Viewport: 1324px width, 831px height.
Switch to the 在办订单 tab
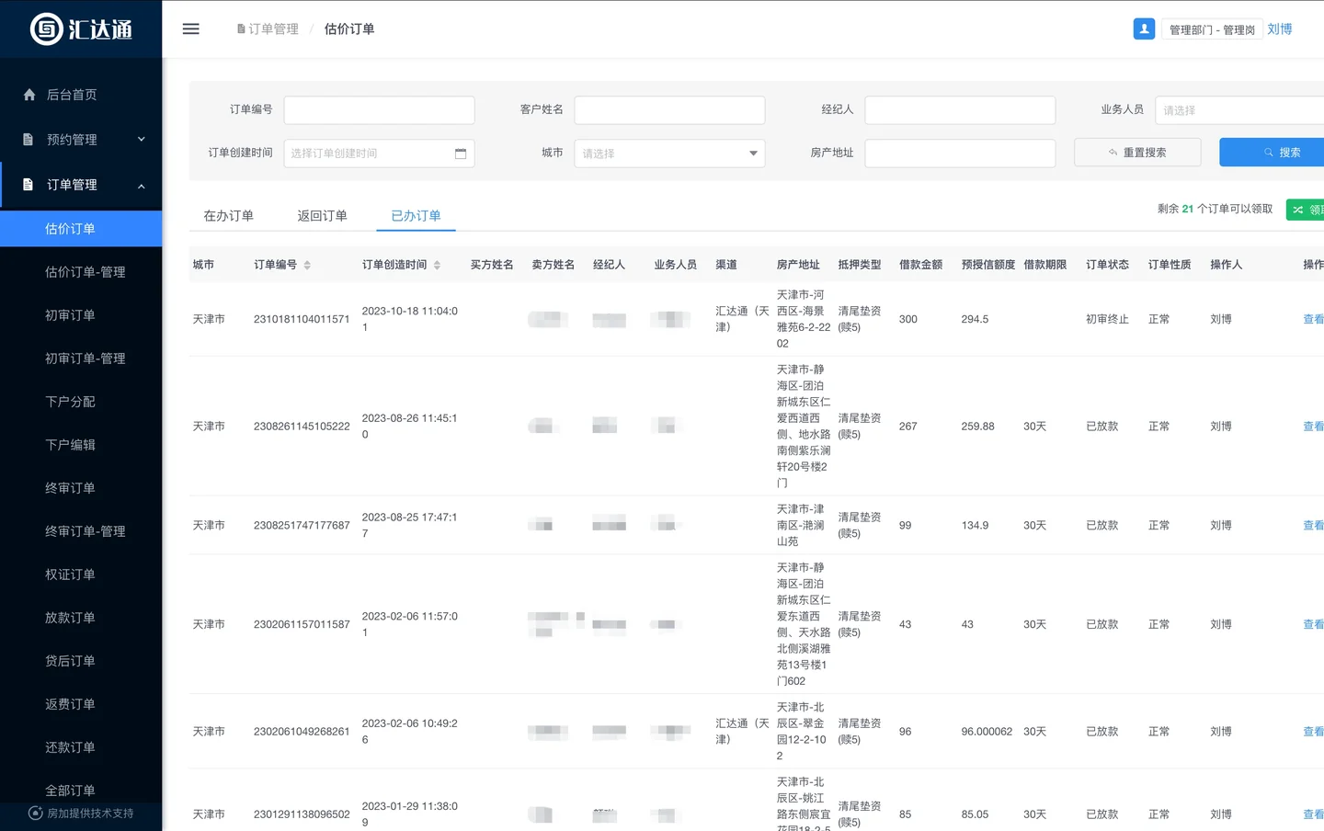click(228, 216)
